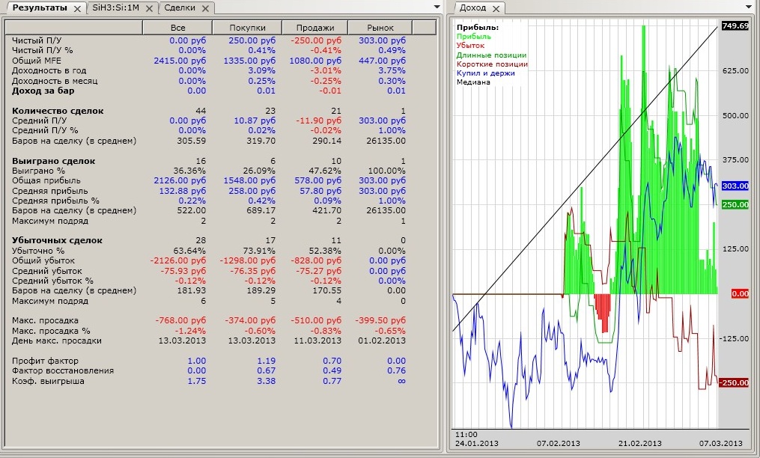Select the Коэф. выигрыша row label
Screen dimensions: 760x458
coord(48,381)
